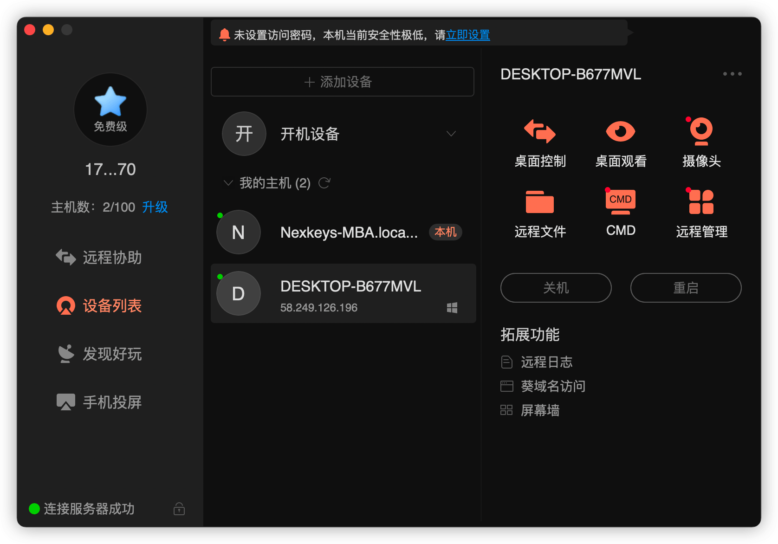Click the green connection status dot
Viewport: 778px width, 544px height.
(34, 509)
